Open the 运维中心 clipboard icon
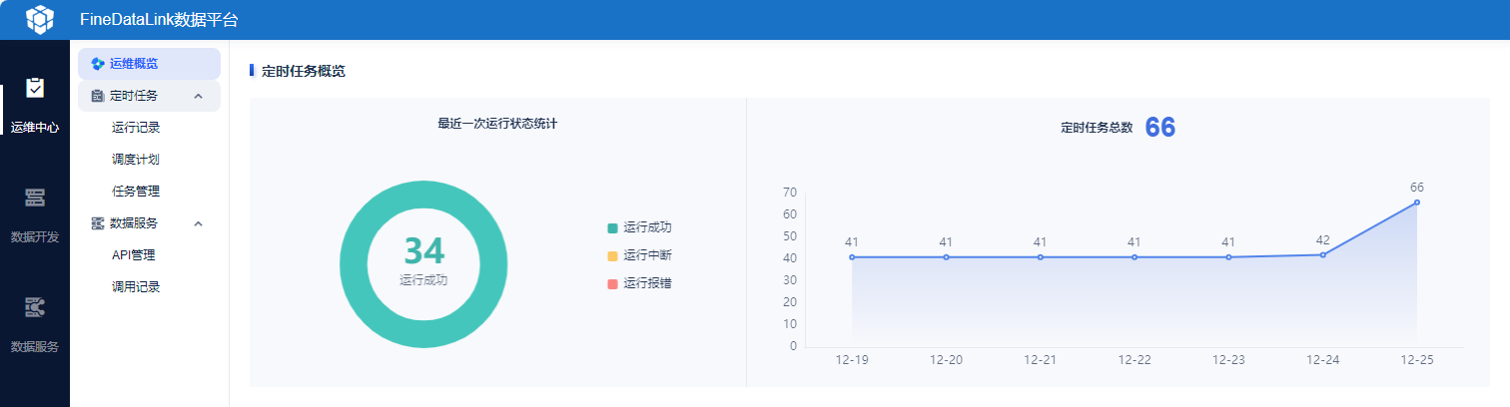 (x=35, y=88)
